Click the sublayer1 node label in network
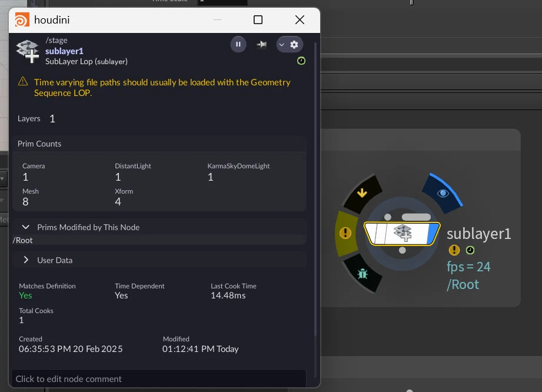This screenshot has width=542, height=392. (479, 234)
